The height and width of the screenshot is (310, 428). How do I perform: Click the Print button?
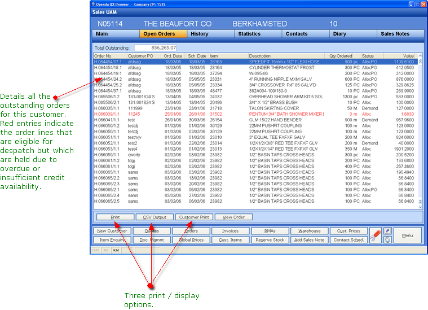click(115, 217)
